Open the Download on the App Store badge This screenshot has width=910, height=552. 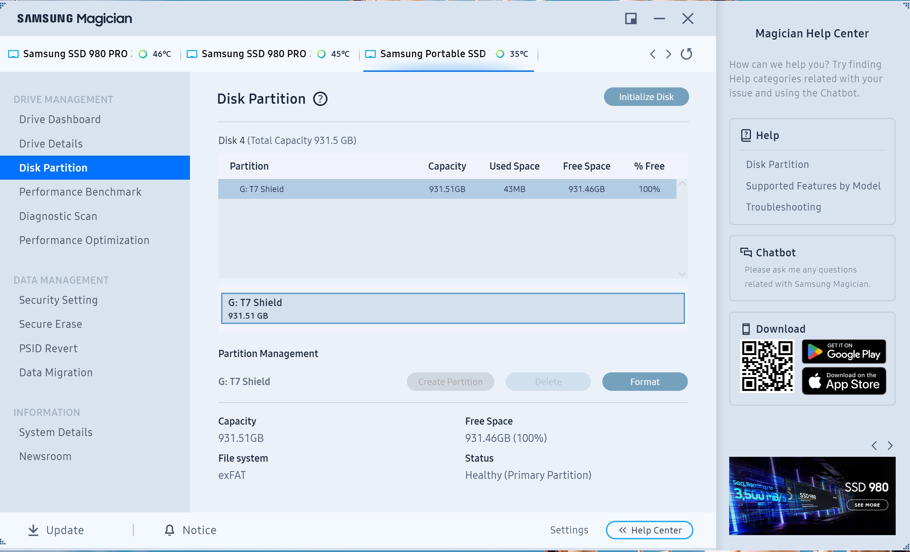click(x=844, y=381)
